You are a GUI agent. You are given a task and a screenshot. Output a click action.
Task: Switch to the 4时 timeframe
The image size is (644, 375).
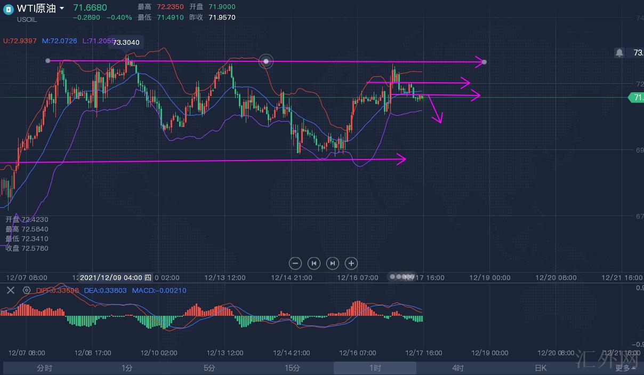point(457,368)
